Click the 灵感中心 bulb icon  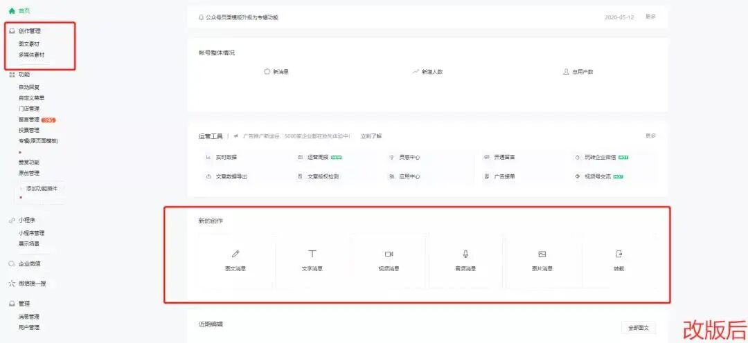(x=391, y=157)
